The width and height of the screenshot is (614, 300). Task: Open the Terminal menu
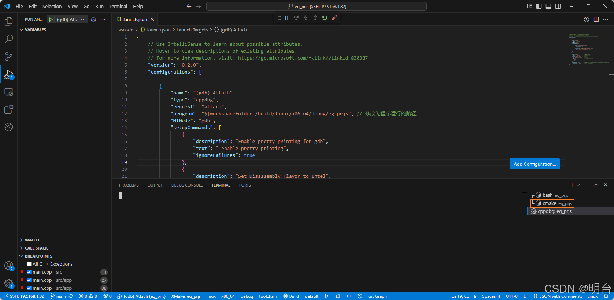click(x=118, y=6)
